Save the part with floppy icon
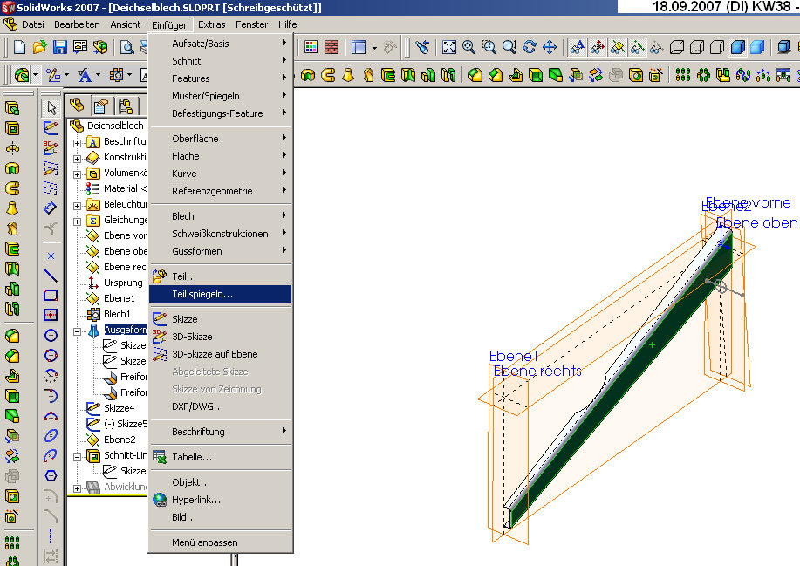The image size is (800, 566). [x=59, y=47]
